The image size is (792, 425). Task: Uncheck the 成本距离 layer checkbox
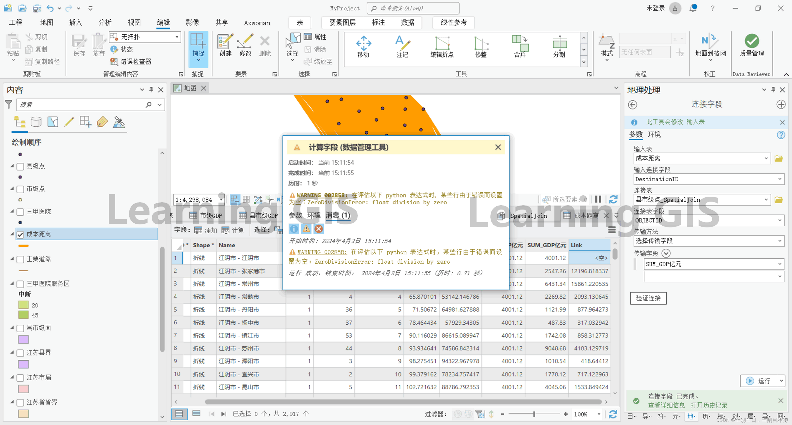20,235
